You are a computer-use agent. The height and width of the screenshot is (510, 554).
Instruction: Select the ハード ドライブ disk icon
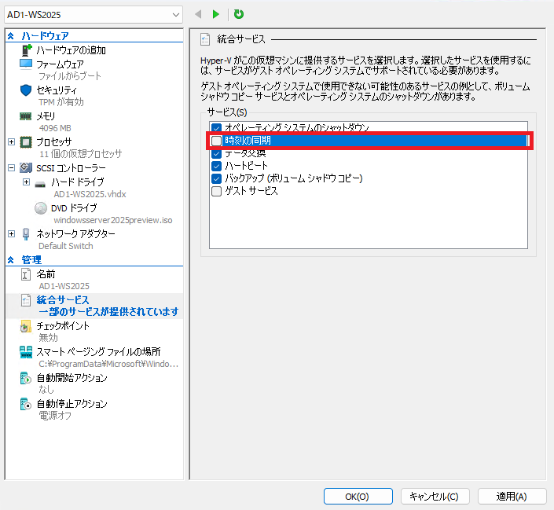tap(40, 185)
